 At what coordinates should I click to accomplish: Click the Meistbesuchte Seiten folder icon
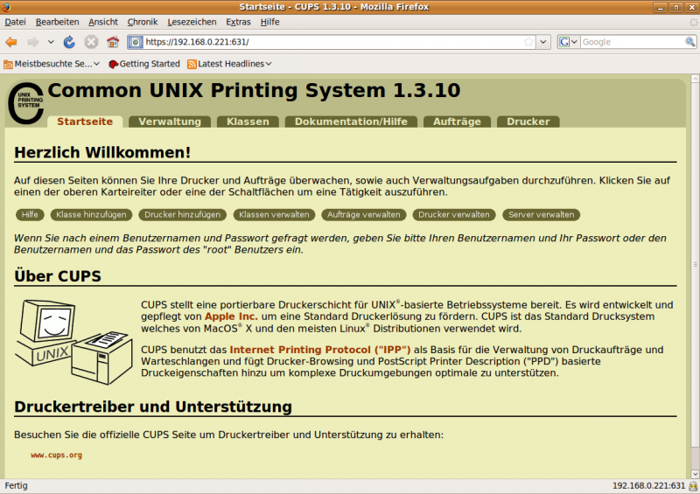8,64
